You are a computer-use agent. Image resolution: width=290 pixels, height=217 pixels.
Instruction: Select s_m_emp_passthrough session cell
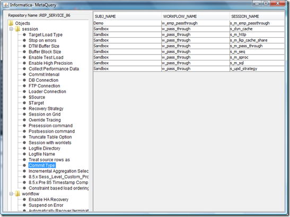pyautogui.click(x=257, y=23)
